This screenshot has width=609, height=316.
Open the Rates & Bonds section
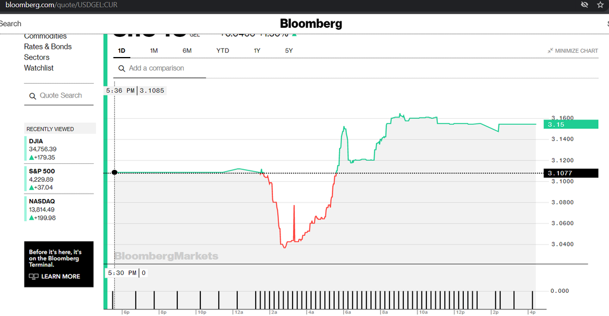48,46
